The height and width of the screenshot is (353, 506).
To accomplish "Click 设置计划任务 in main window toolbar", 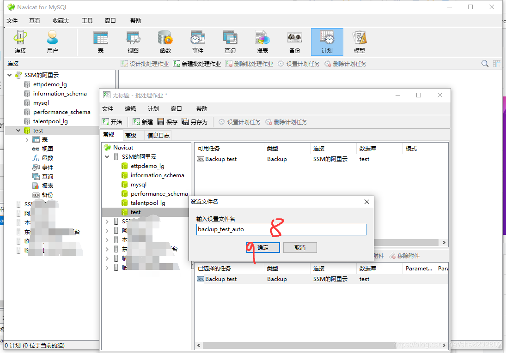I will point(299,64).
